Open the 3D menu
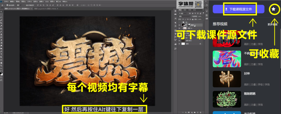The height and width of the screenshot is (114, 281). [x=47, y=2]
